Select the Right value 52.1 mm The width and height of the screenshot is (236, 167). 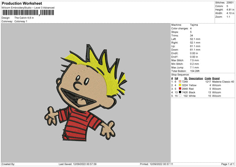click(195, 43)
